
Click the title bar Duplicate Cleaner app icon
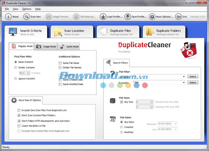point(3,3)
